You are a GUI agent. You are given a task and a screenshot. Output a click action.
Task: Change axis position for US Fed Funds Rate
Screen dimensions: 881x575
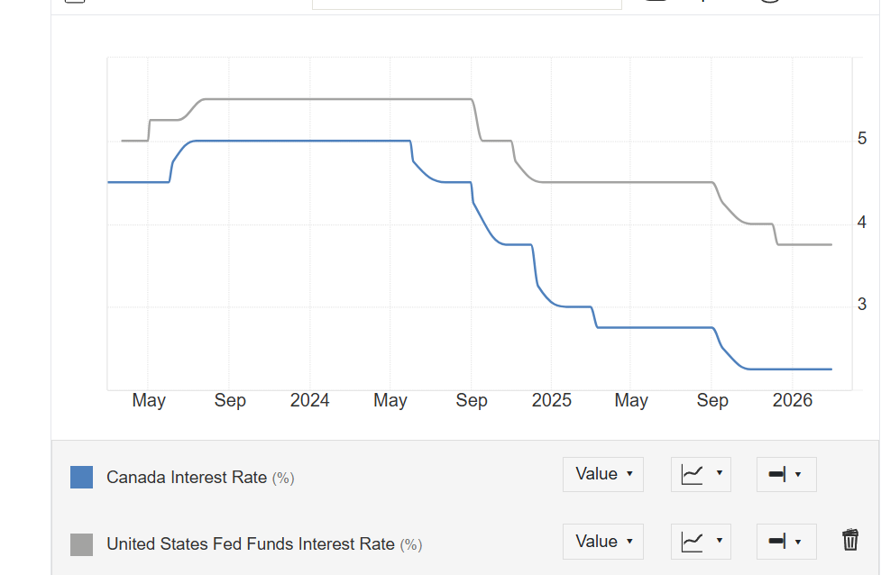pyautogui.click(x=786, y=542)
